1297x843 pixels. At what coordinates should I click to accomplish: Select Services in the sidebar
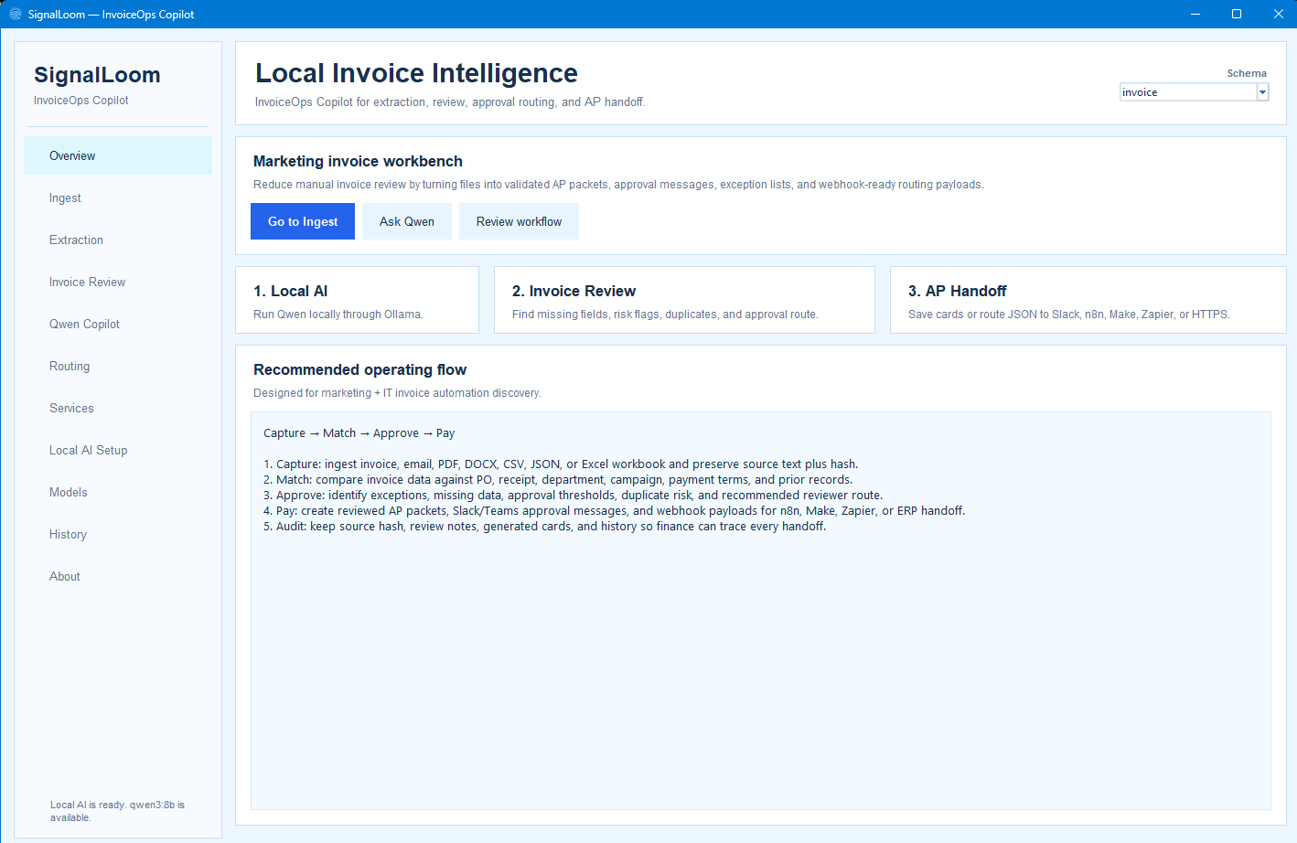(x=118, y=408)
